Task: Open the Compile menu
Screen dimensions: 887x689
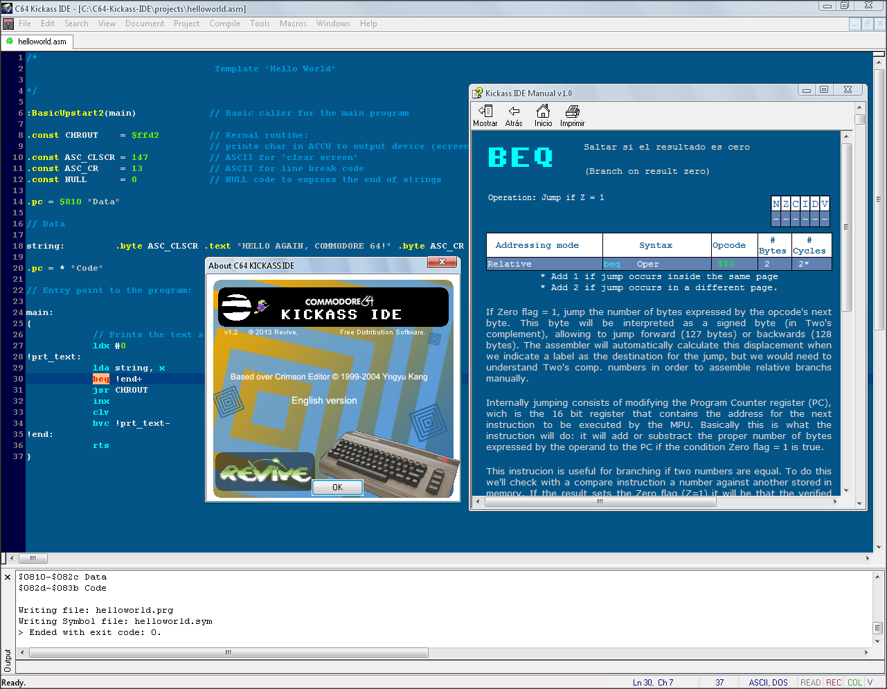Action: click(224, 24)
